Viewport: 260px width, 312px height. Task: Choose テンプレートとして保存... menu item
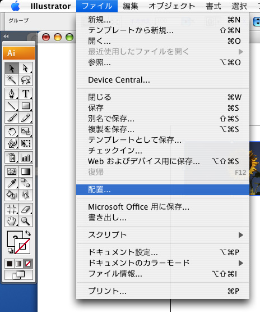163,140
